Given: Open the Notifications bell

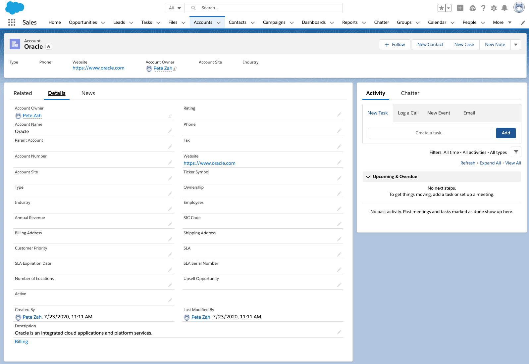Looking at the screenshot, I should point(504,8).
